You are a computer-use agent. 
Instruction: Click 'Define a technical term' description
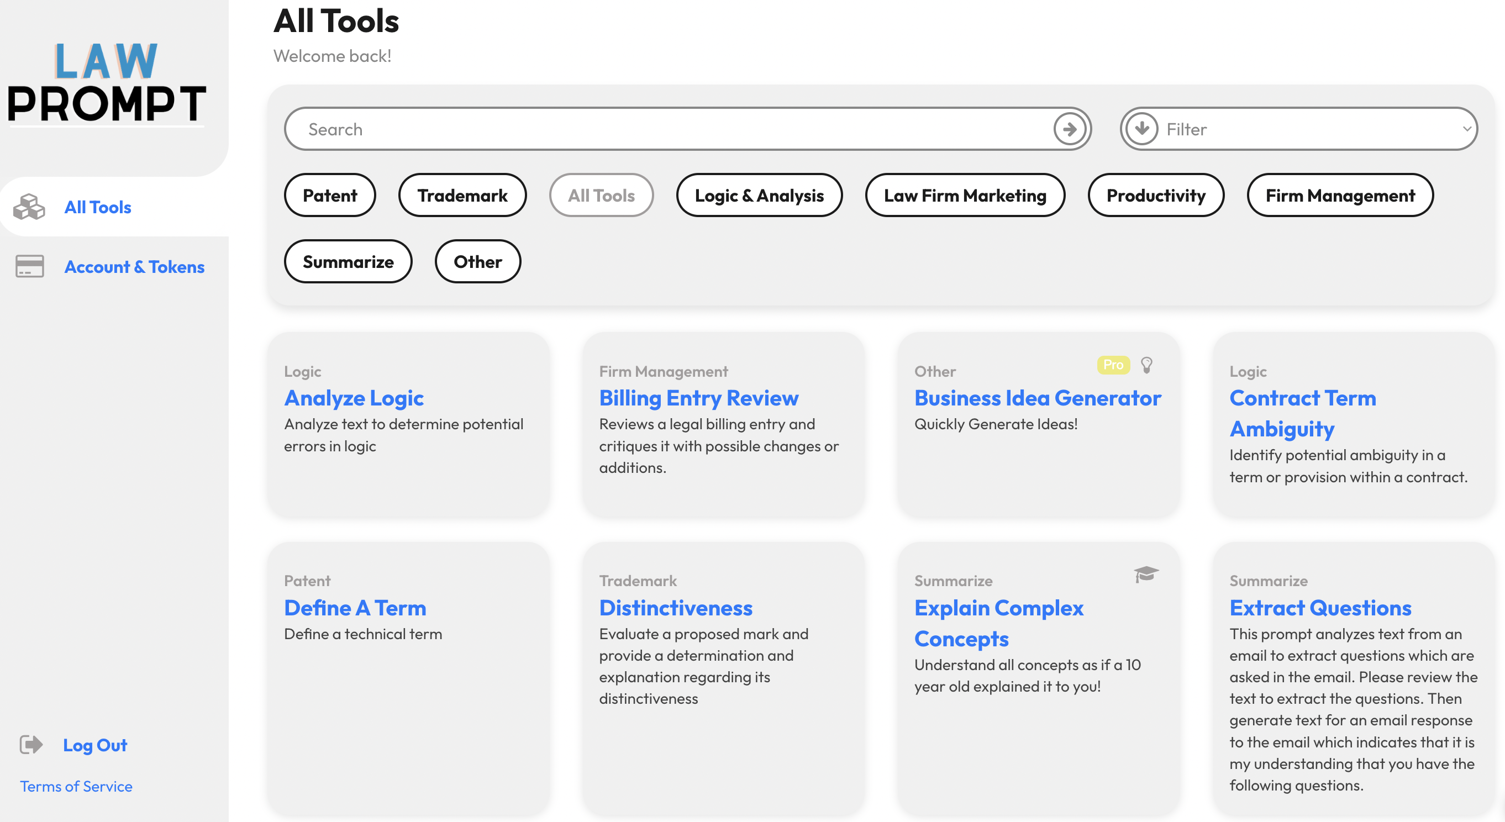(x=363, y=634)
